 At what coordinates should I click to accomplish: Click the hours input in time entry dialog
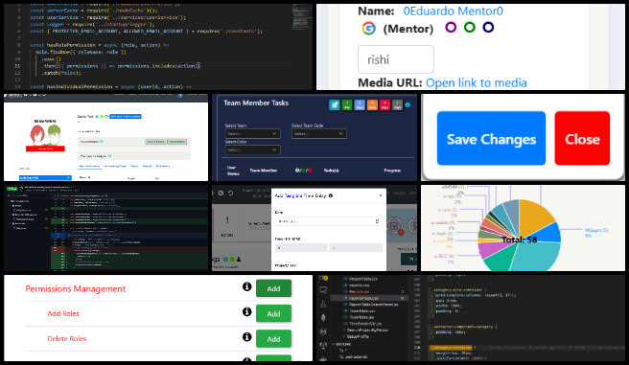coord(301,248)
